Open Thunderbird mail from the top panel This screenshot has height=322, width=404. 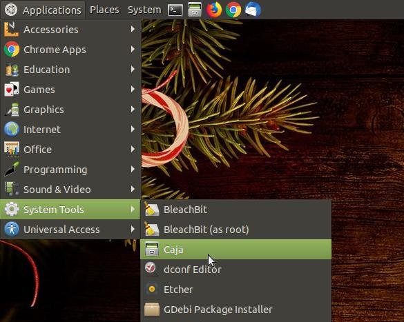[x=253, y=10]
